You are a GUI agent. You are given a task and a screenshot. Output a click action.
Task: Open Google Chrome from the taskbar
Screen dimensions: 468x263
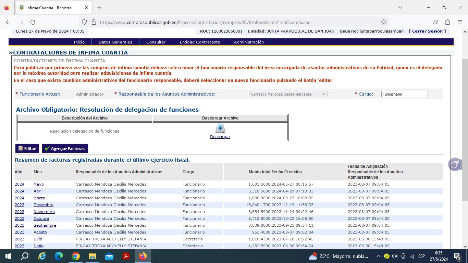[76, 256]
